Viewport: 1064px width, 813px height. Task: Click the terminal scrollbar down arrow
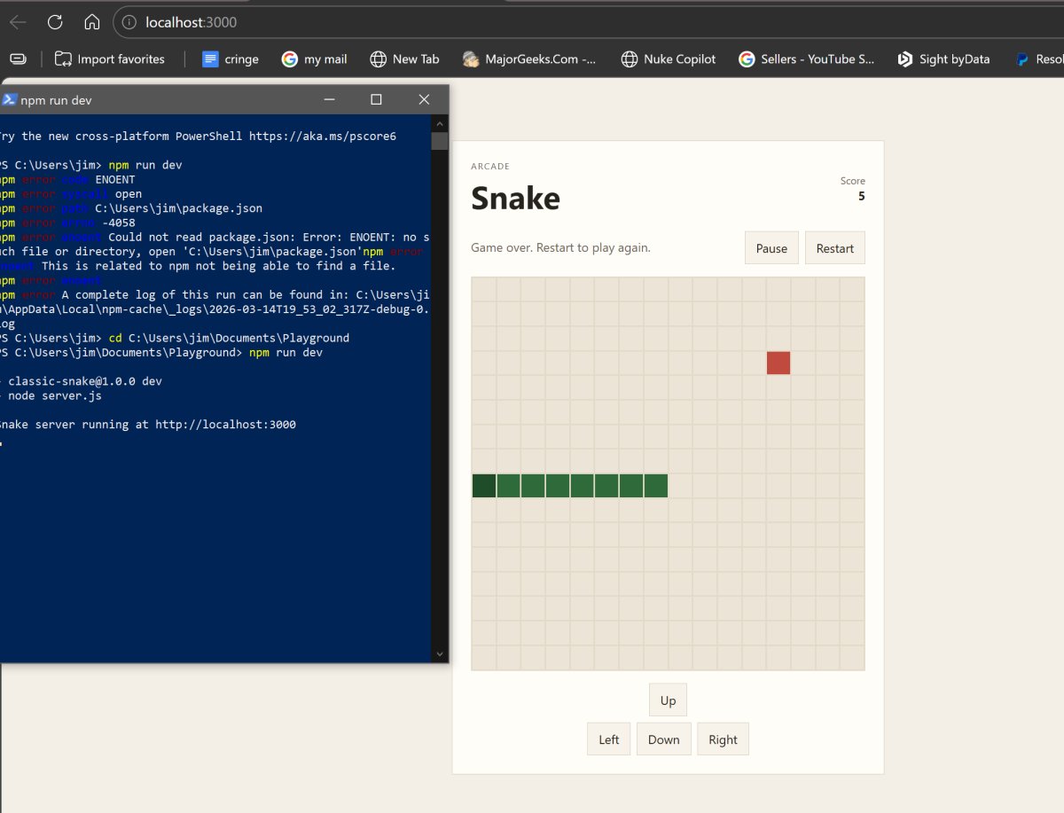coord(439,654)
